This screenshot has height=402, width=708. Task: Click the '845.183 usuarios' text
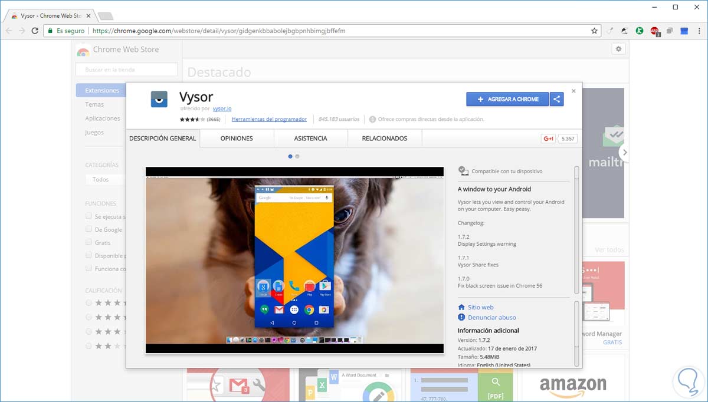tap(339, 119)
